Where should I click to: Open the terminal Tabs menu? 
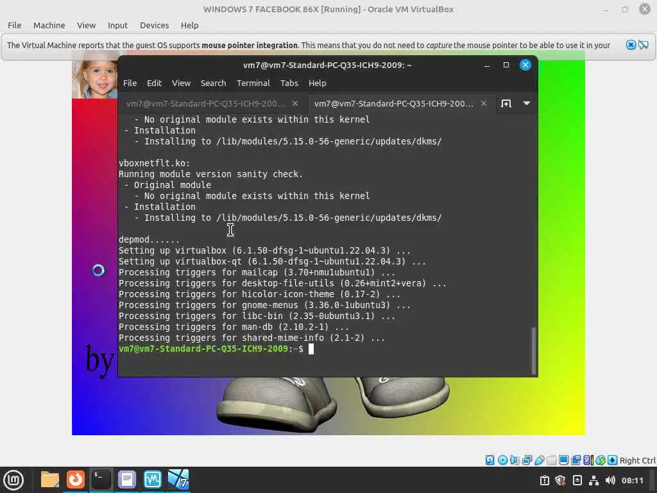click(x=289, y=83)
